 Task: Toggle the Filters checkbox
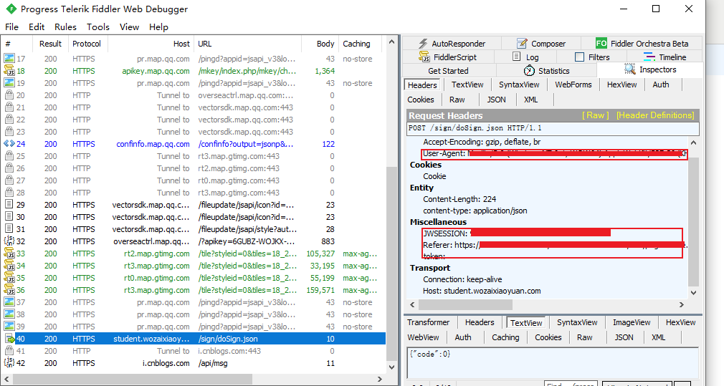coord(579,57)
